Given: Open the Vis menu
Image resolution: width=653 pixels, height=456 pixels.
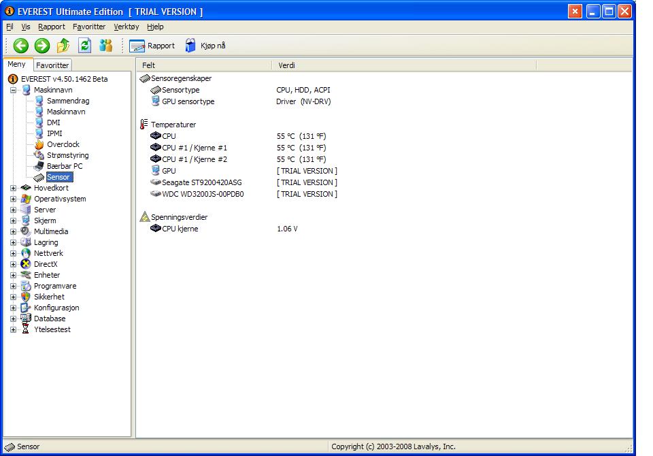Looking at the screenshot, I should point(26,27).
